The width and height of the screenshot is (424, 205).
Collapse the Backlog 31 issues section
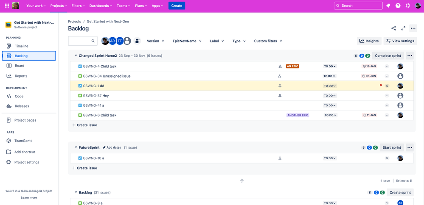coord(76,192)
